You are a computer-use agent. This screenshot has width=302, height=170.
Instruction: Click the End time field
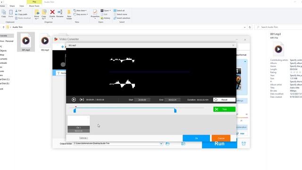point(172,100)
